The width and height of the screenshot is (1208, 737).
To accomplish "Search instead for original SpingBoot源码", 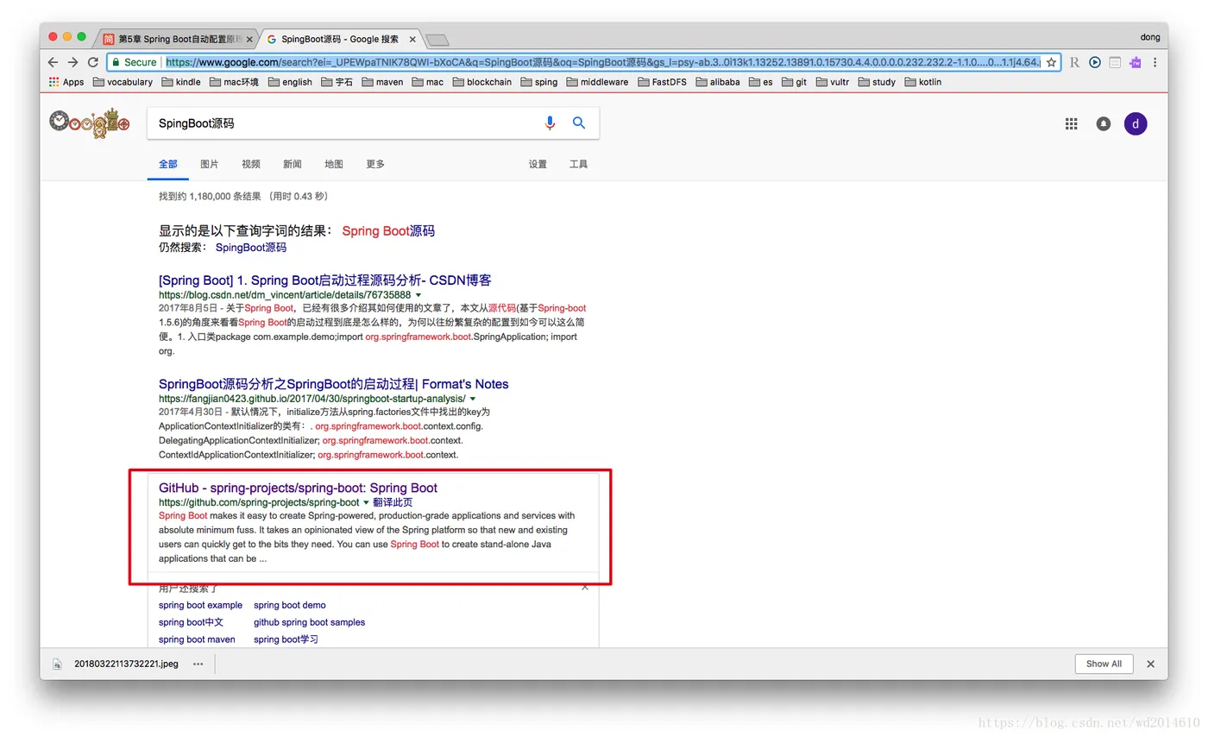I will pos(250,247).
